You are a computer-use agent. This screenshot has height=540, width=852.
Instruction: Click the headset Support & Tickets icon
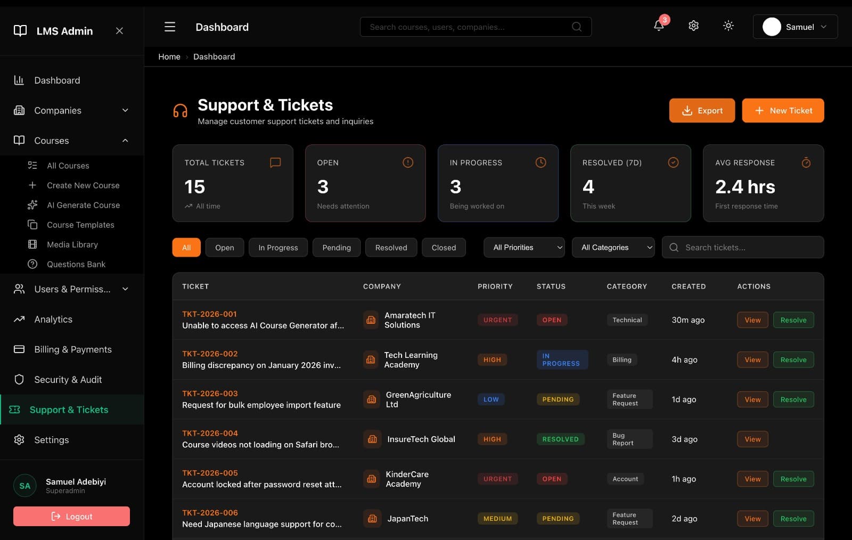(x=180, y=111)
